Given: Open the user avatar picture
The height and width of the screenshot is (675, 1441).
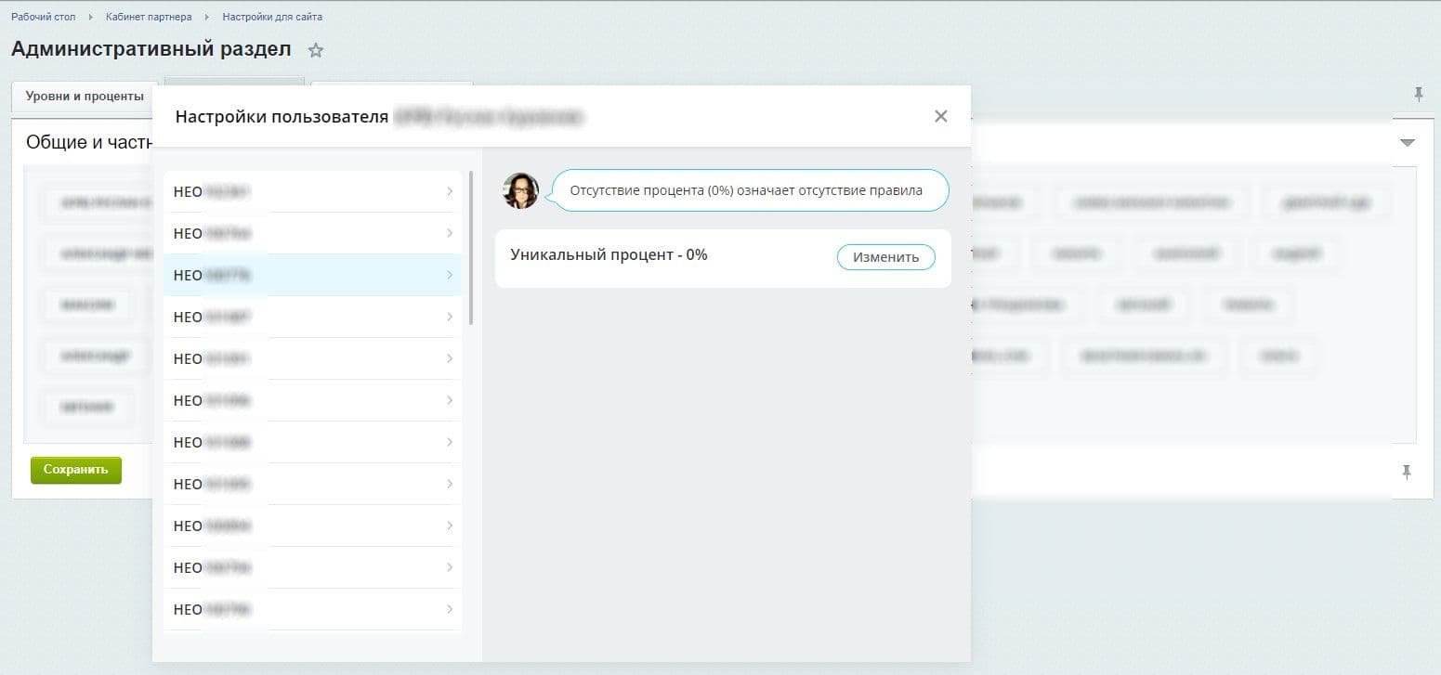Looking at the screenshot, I should pos(521,190).
